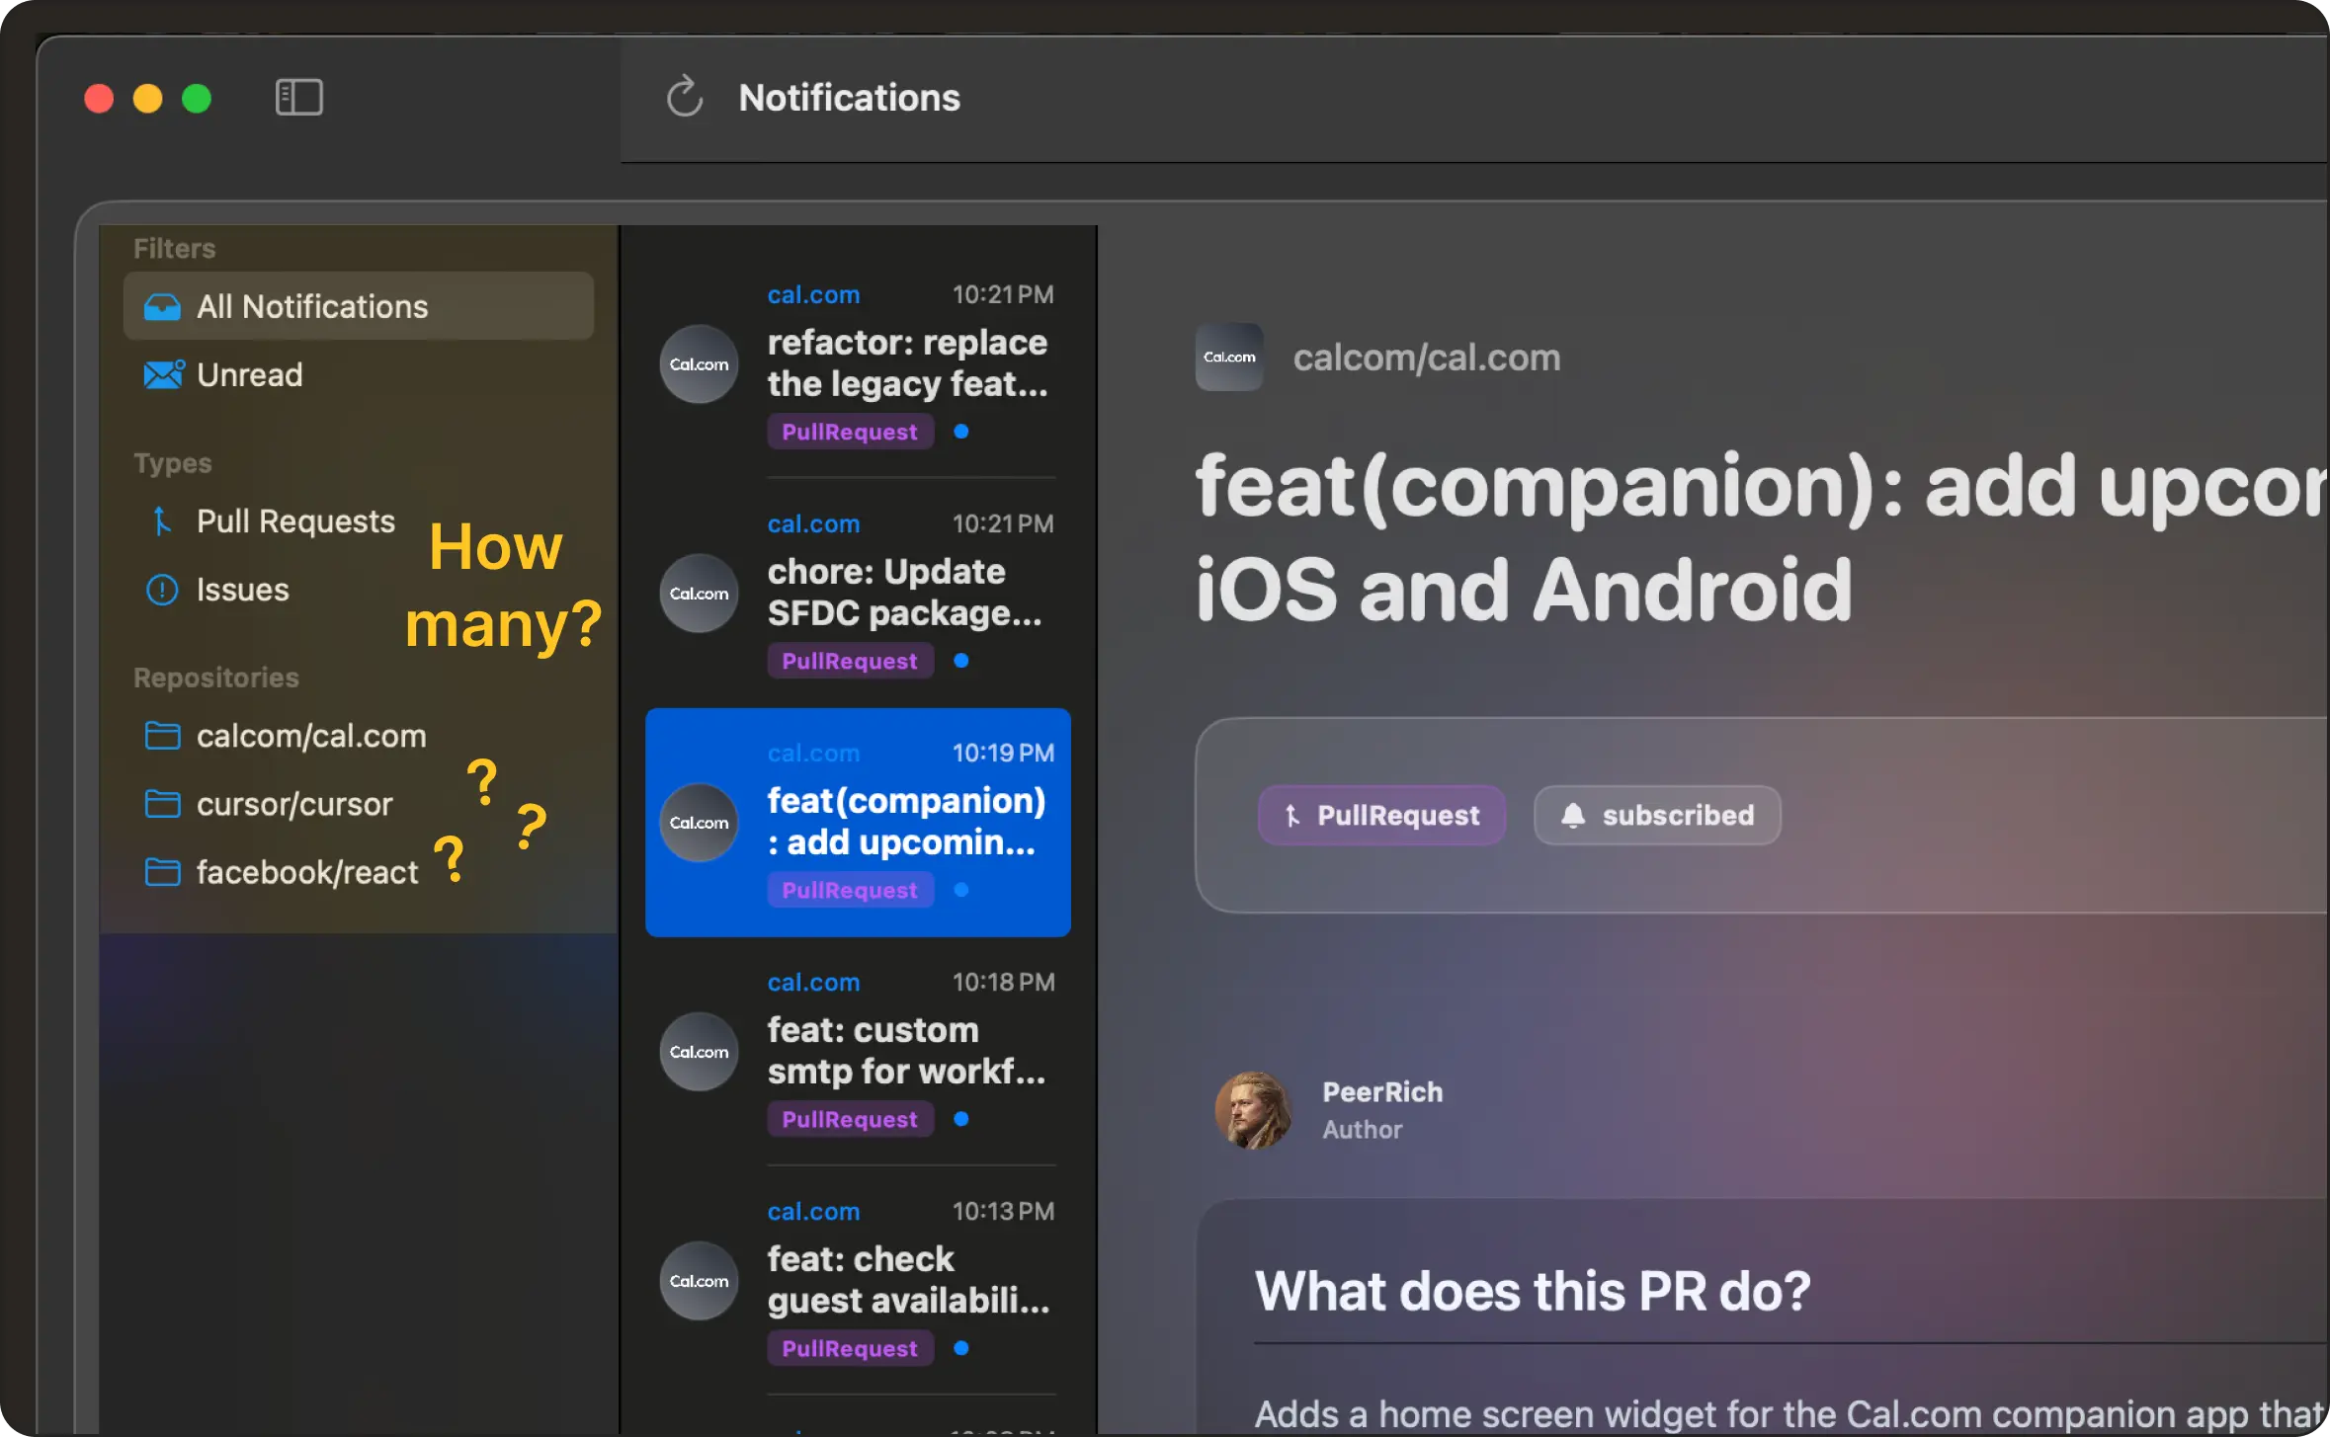Open the feat check guest availability notification
The width and height of the screenshot is (2330, 1437).
908,1280
